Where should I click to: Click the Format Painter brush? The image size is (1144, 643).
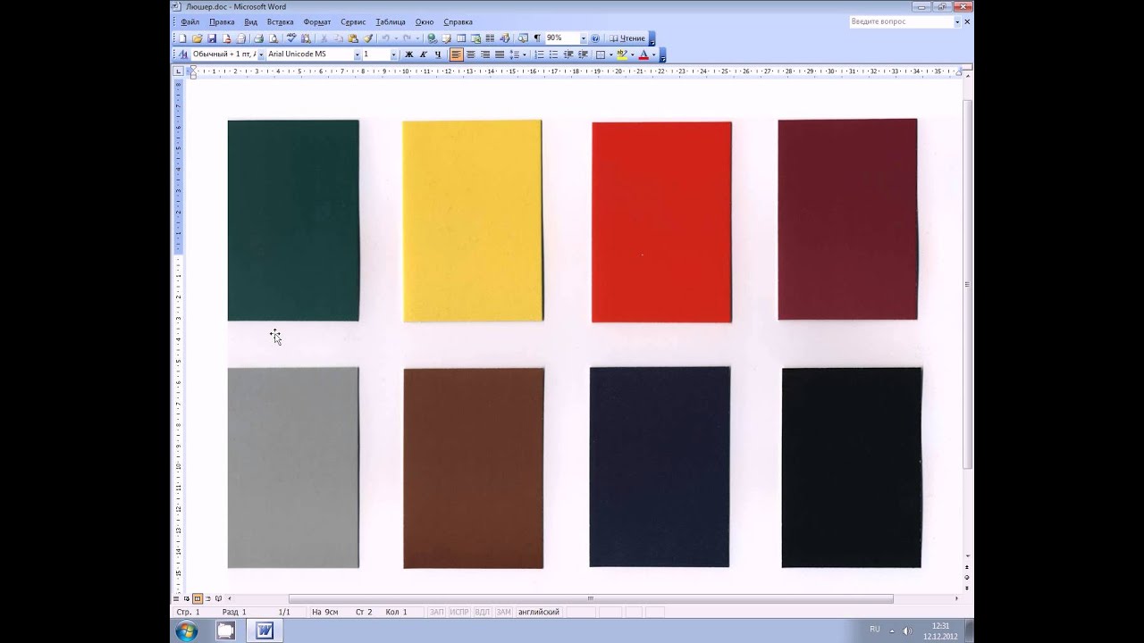tap(367, 38)
